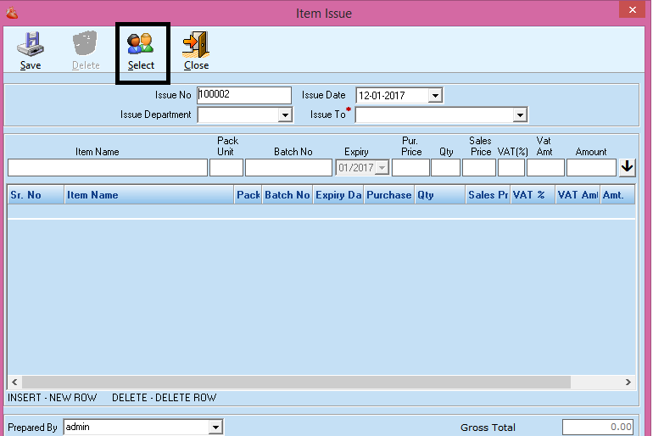Click the Issue No input field
This screenshot has height=436, width=653.
pyautogui.click(x=243, y=95)
